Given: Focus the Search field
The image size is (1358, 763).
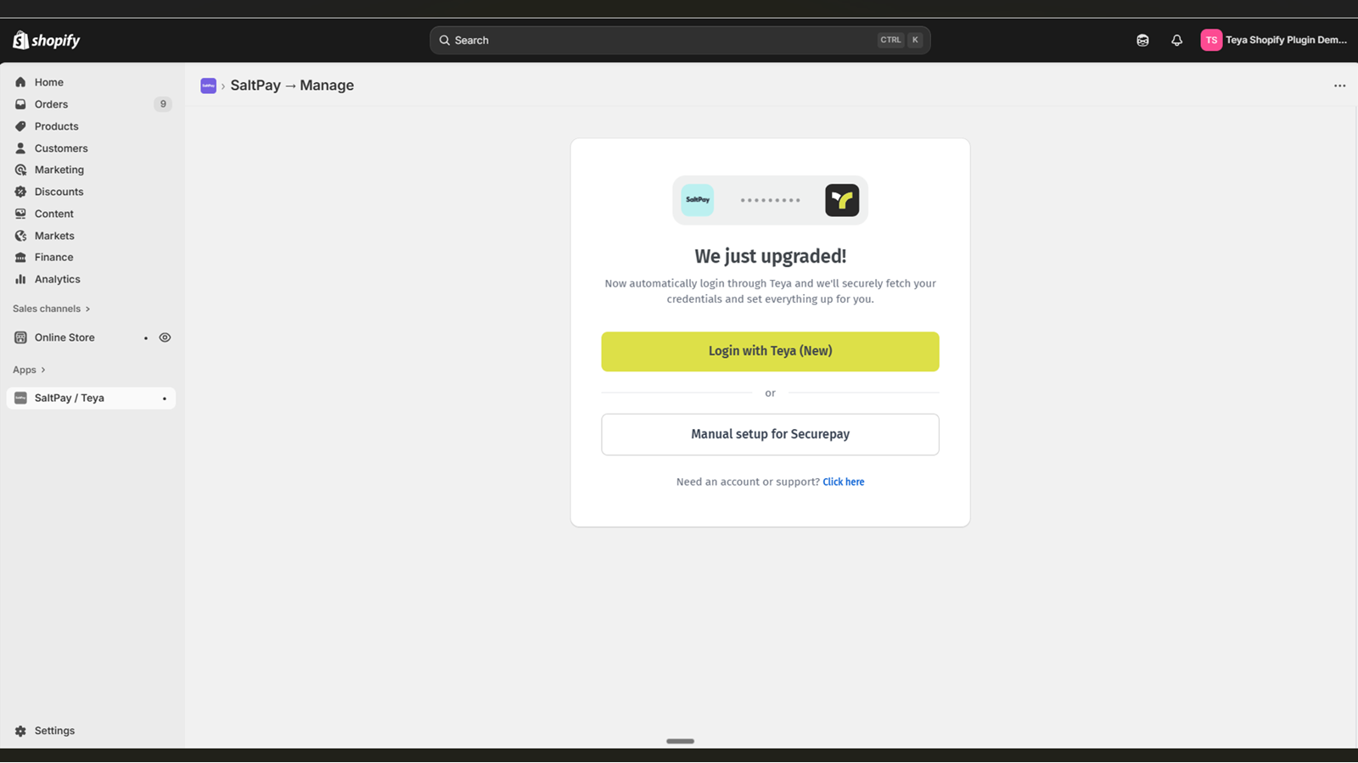Looking at the screenshot, I should 680,40.
